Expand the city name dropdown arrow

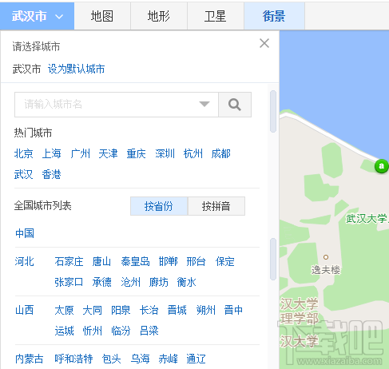[x=204, y=104]
